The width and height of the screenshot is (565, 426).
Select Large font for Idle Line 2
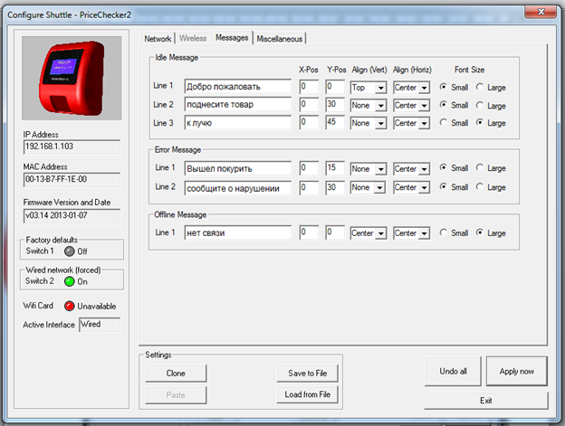(479, 105)
